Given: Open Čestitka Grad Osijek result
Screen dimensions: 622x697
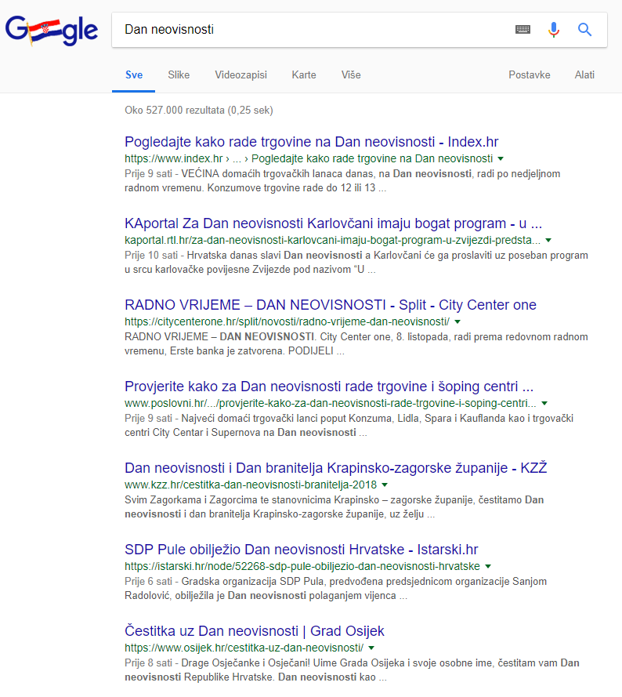Looking at the screenshot, I should pyautogui.click(x=254, y=631).
